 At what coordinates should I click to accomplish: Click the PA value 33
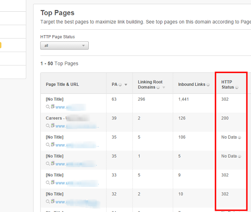click(114, 175)
